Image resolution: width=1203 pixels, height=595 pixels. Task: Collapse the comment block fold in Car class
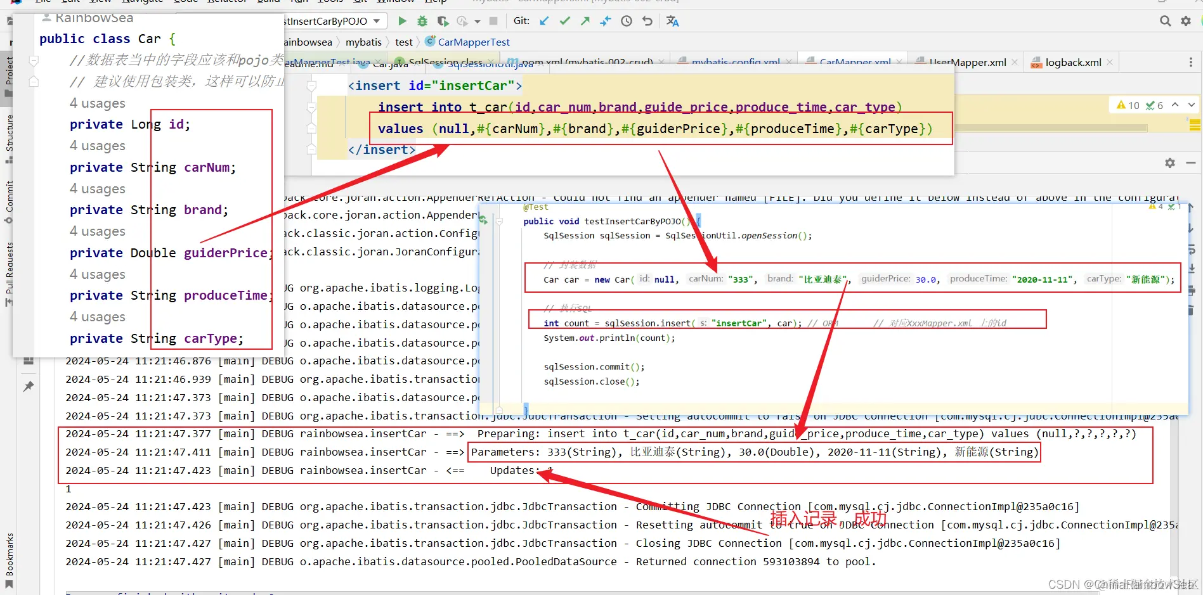click(34, 61)
